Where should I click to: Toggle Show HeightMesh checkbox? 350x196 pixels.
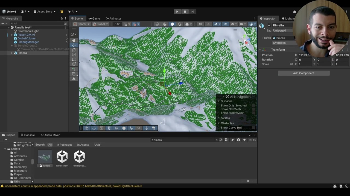(253, 113)
